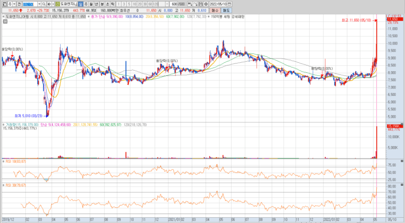The image size is (405, 223).
Task: Click the blue 매도 sell button
Action: point(226,10)
